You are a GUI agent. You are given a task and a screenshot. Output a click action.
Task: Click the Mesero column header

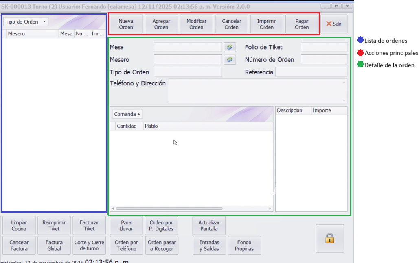point(31,34)
